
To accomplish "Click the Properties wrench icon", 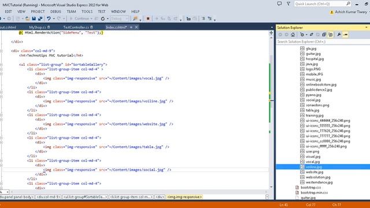I will [339, 35].
